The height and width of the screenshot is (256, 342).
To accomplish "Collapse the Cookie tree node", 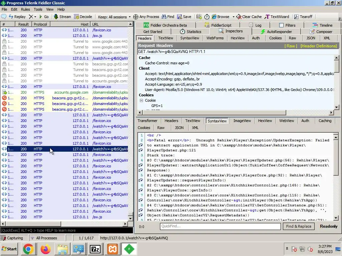I will (141, 101).
